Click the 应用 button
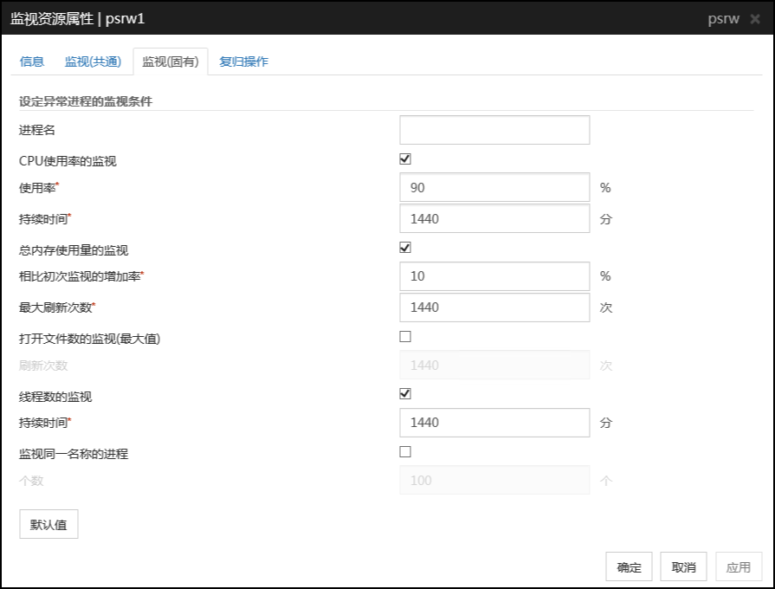Screen dimensions: 775x589 (x=739, y=567)
